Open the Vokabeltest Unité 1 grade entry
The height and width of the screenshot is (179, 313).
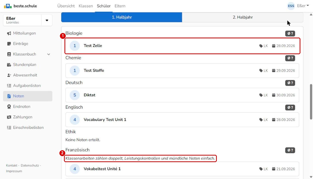pyautogui.click(x=182, y=169)
